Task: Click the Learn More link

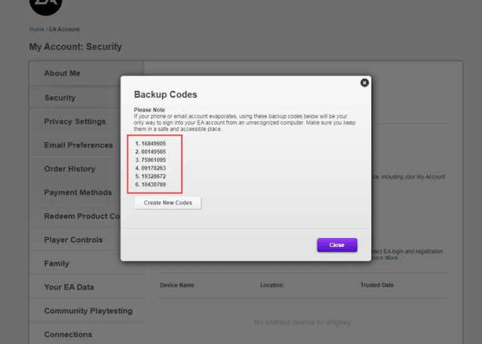Action: point(384,258)
